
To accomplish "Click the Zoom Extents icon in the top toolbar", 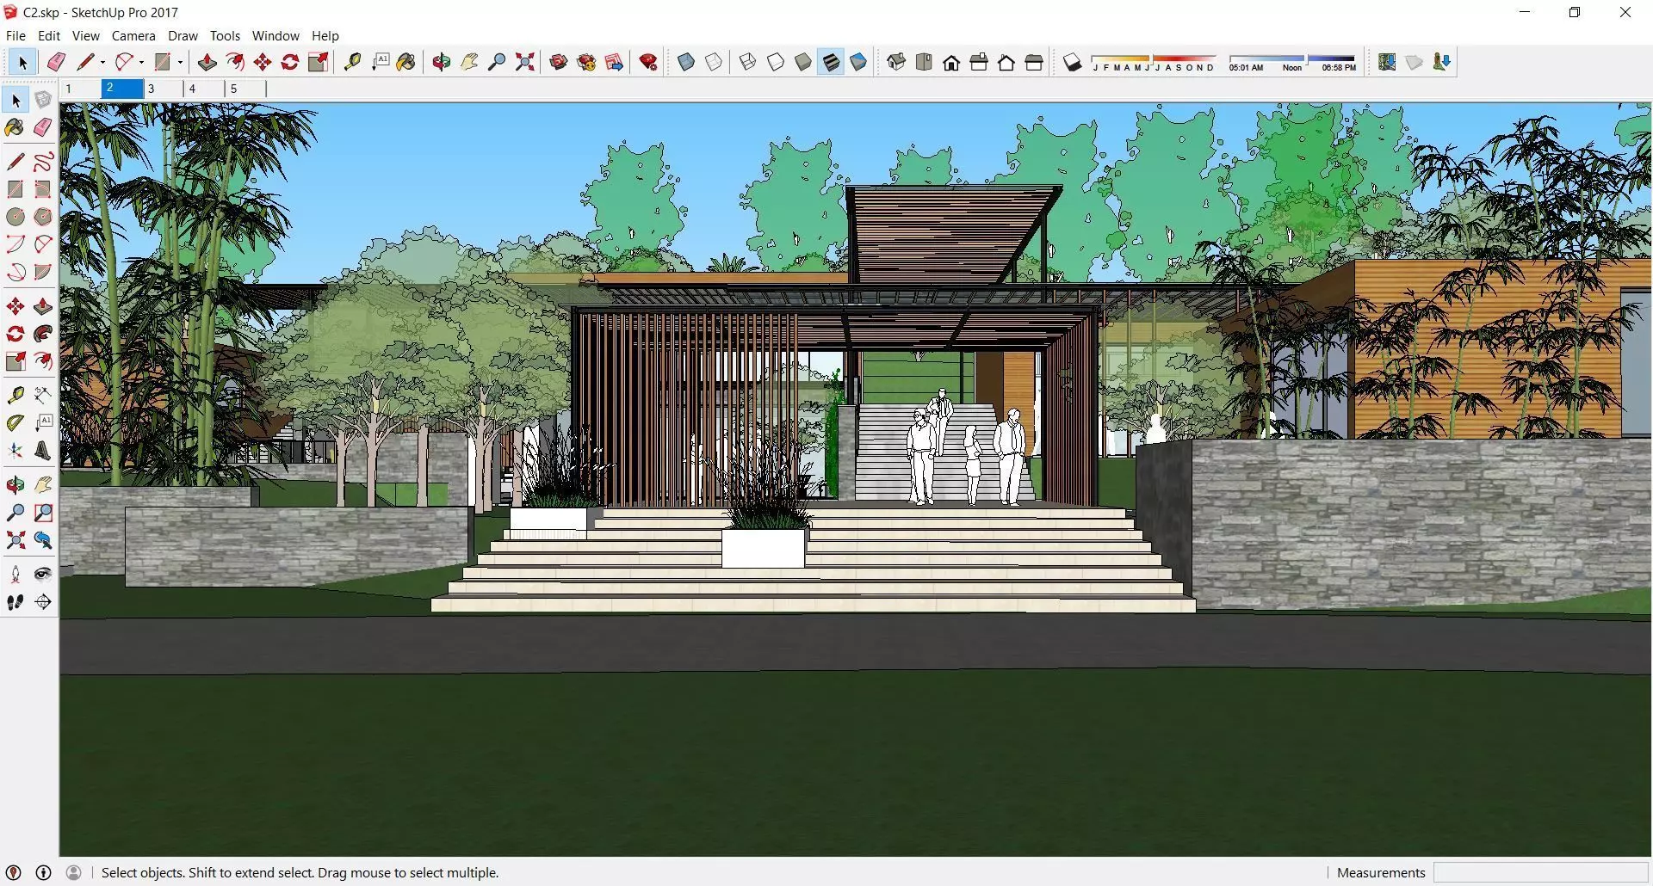I will (524, 62).
